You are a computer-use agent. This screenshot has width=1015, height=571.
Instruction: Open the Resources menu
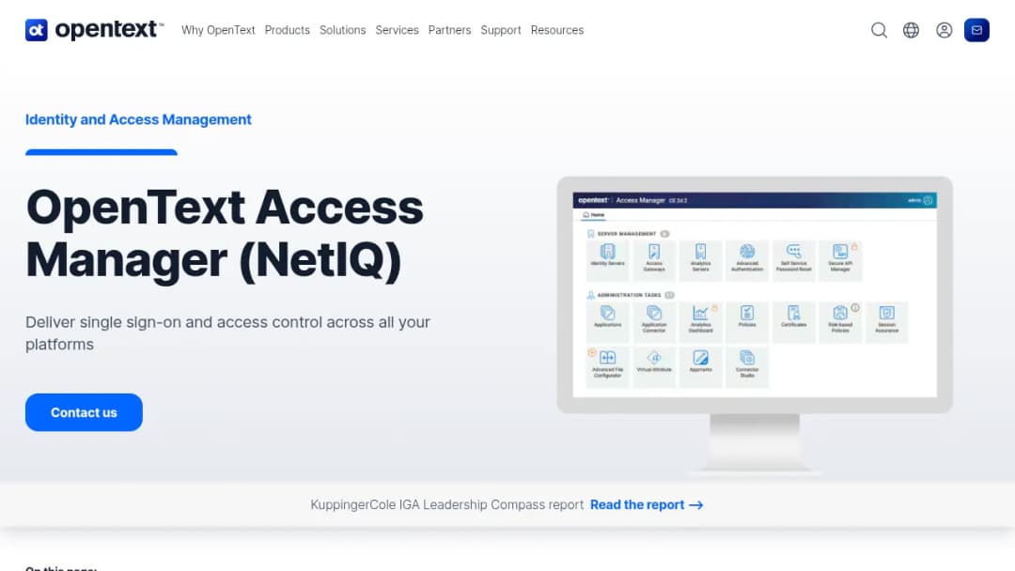click(556, 30)
